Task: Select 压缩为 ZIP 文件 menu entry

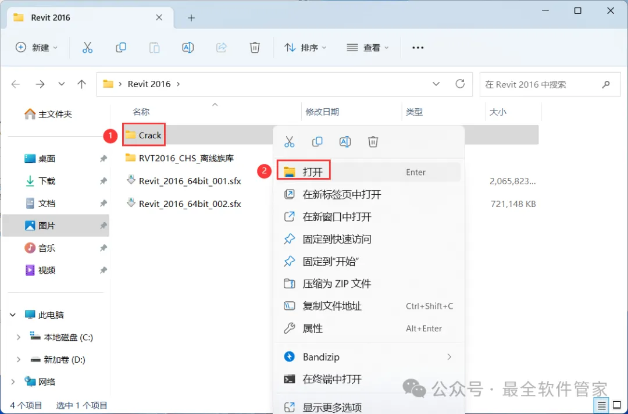Action: tap(369, 284)
